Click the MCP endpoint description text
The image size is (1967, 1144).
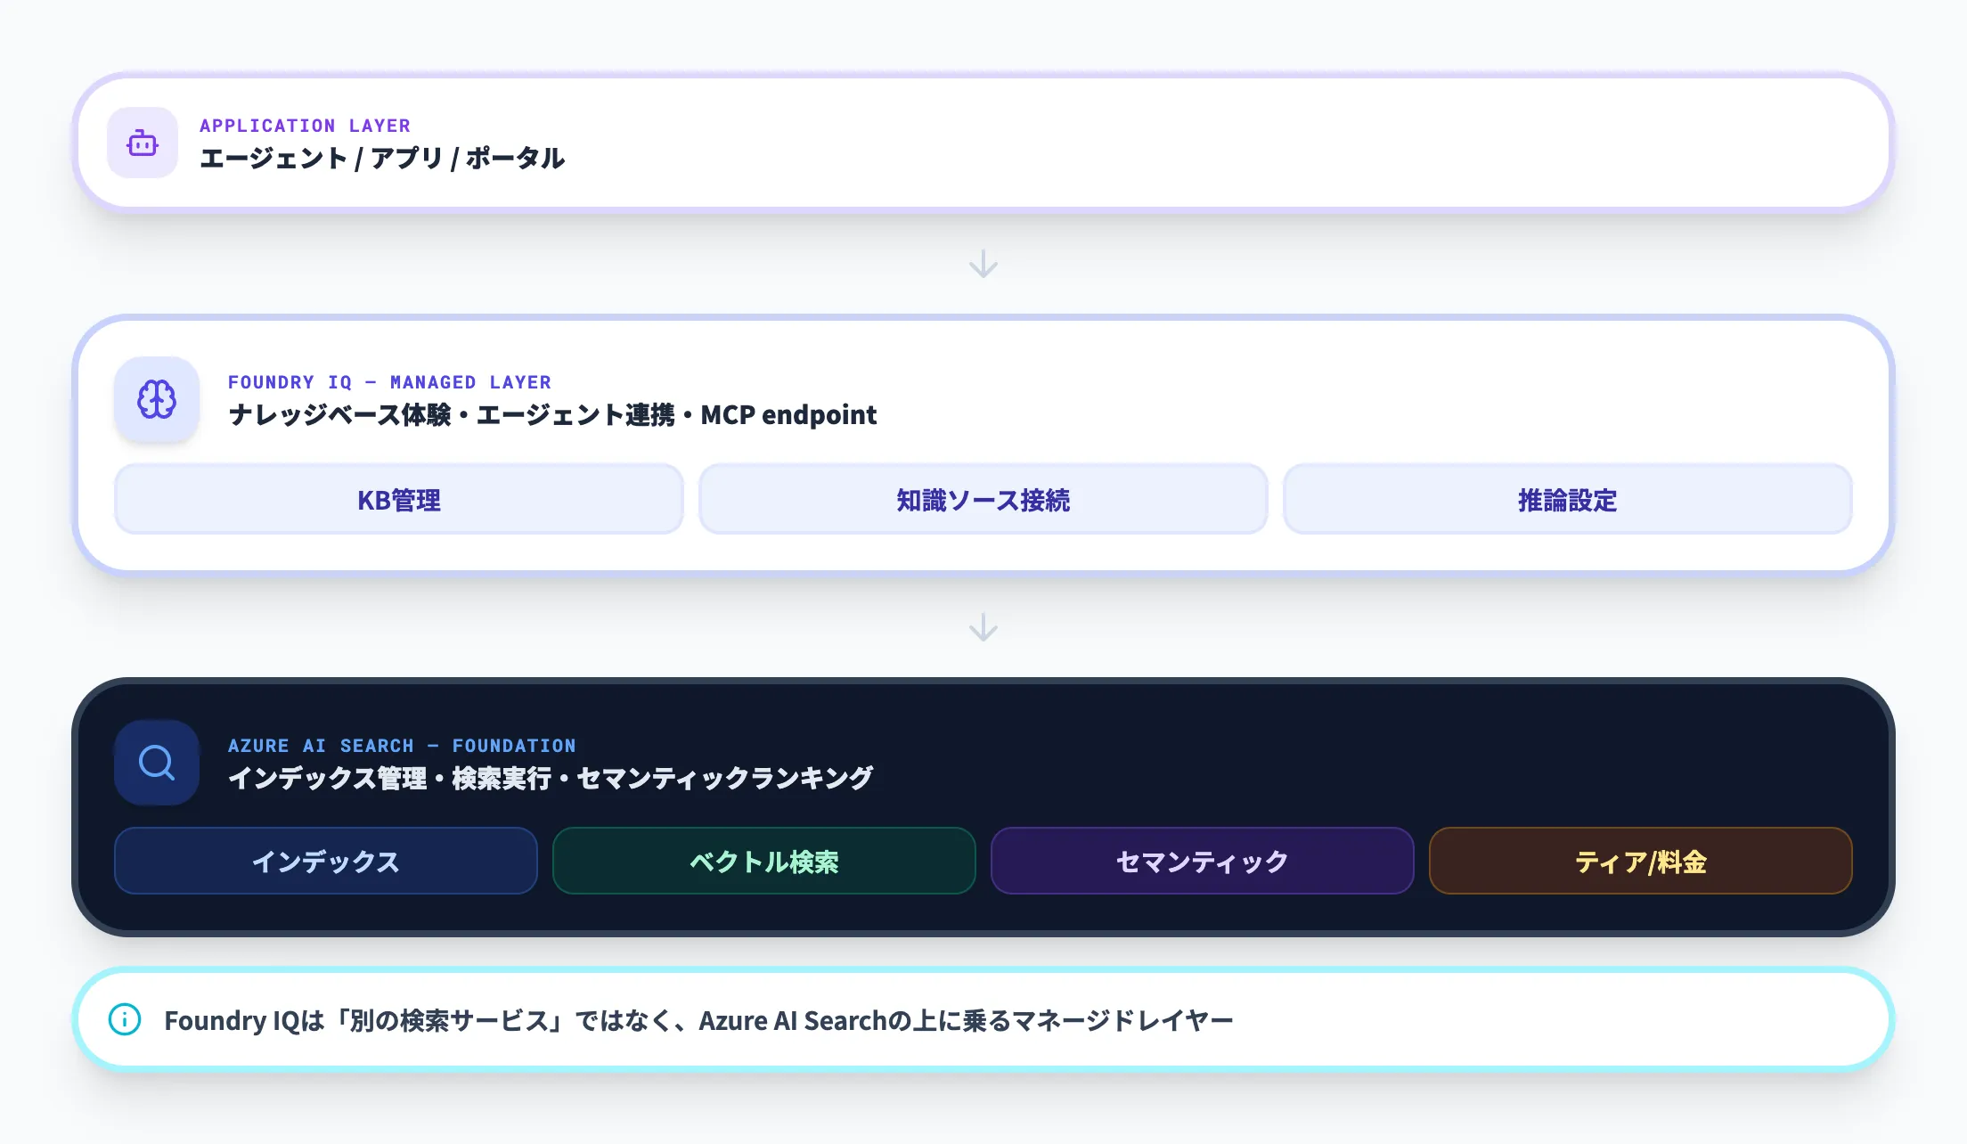click(x=552, y=414)
